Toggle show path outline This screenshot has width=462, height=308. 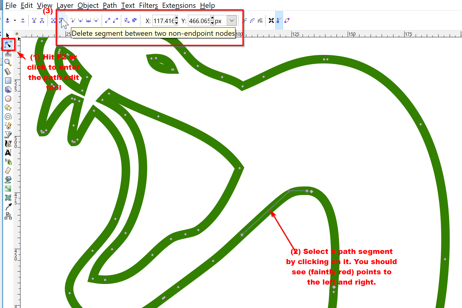[x=287, y=20]
